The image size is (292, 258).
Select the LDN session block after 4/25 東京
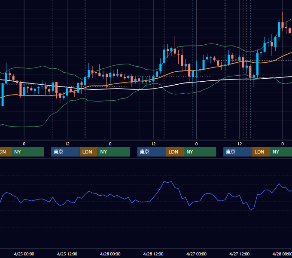pos(88,152)
